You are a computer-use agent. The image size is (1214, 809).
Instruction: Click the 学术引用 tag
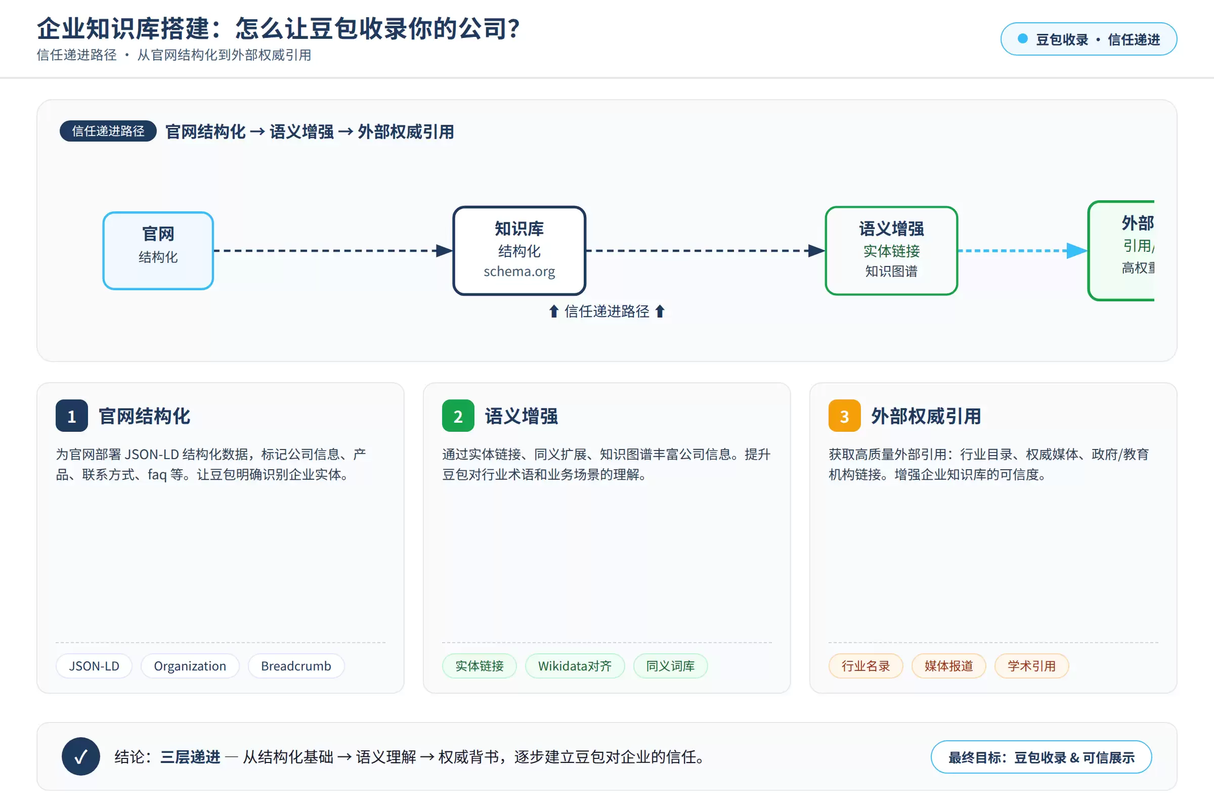[x=1031, y=666]
